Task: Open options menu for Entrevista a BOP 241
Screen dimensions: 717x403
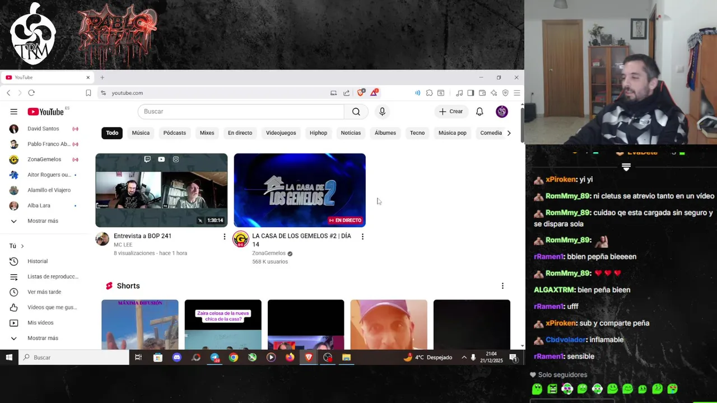Action: 225,237
